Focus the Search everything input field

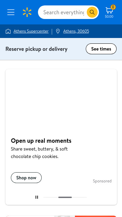pyautogui.click(x=64, y=12)
